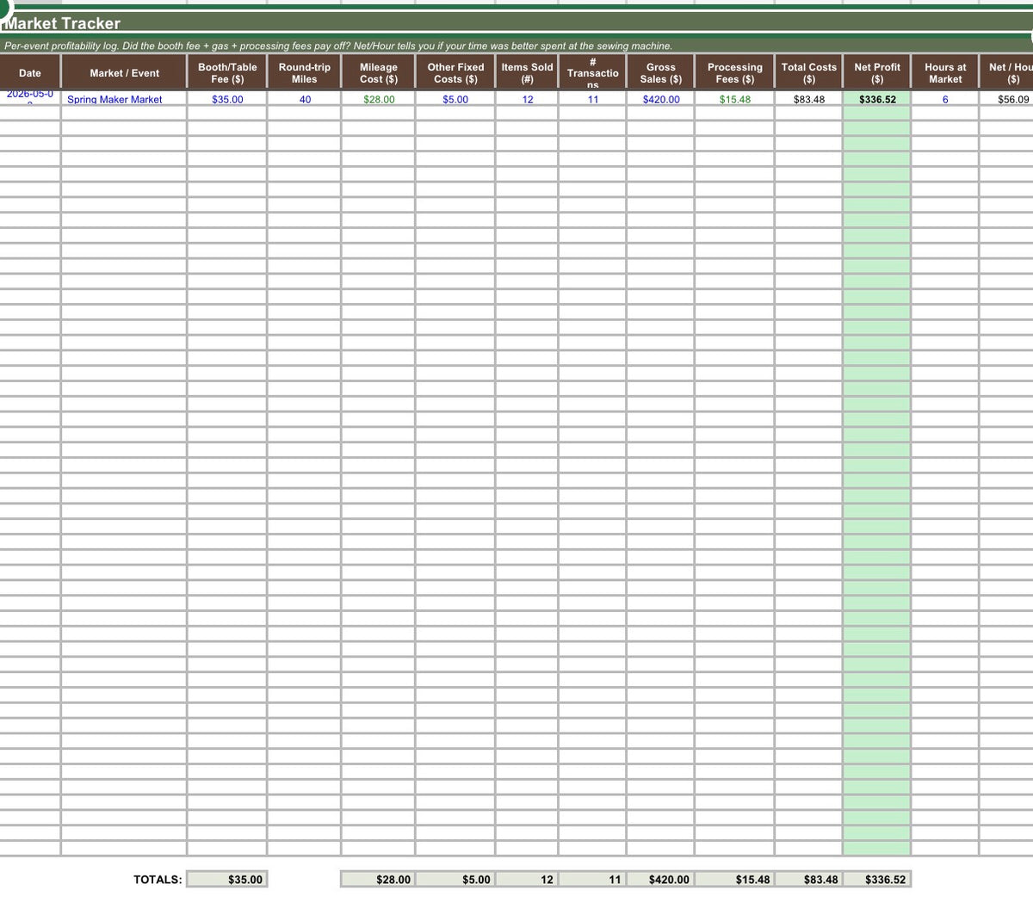This screenshot has width=1033, height=915.
Task: Select the Hours at Market header
Action: 945,73
